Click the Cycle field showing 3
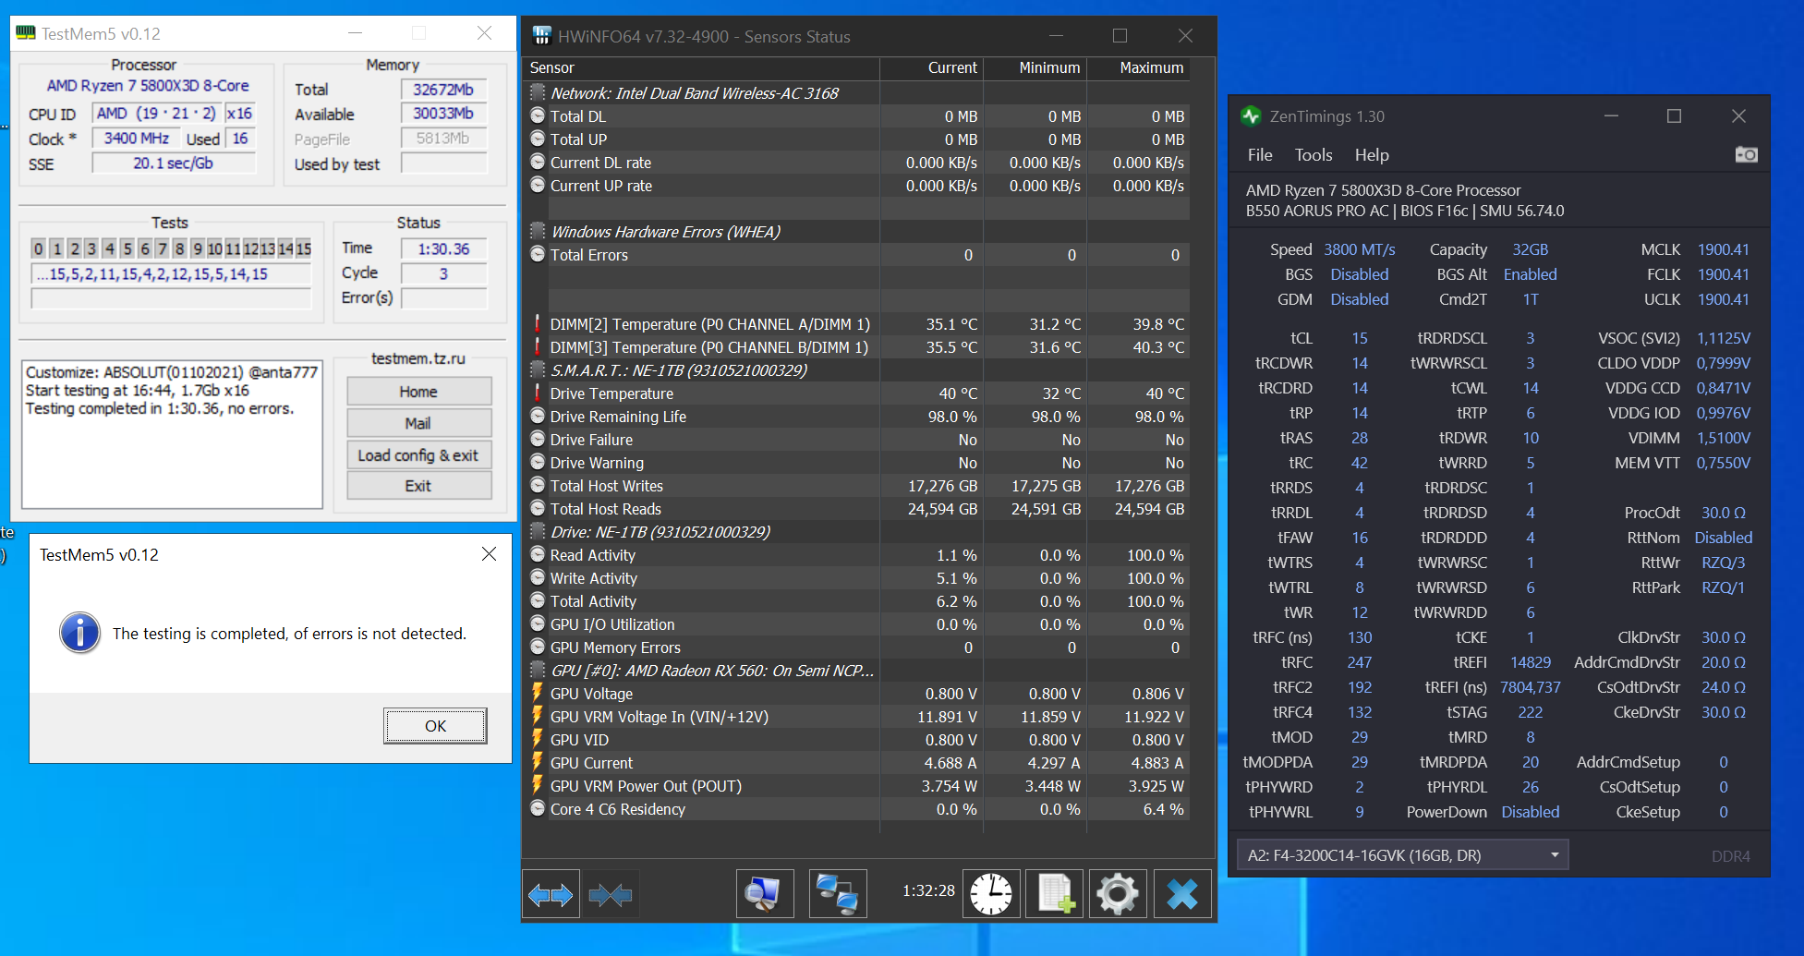 pyautogui.click(x=443, y=274)
